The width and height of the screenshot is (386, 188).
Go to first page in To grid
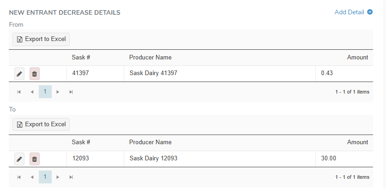[x=19, y=177]
